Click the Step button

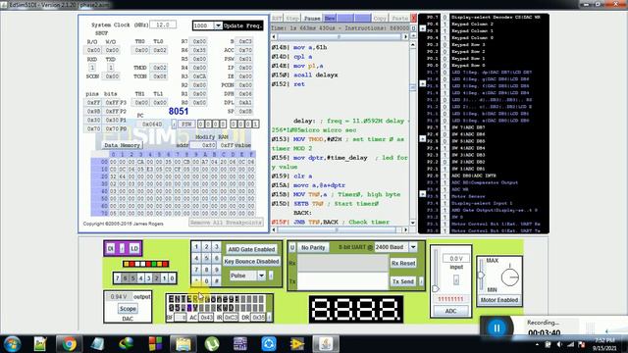pyautogui.click(x=292, y=19)
